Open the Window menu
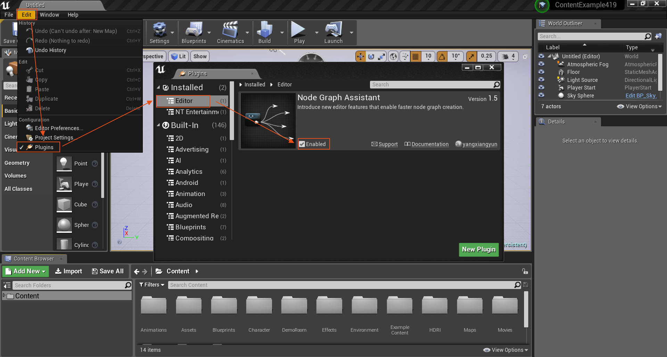 pyautogui.click(x=49, y=15)
